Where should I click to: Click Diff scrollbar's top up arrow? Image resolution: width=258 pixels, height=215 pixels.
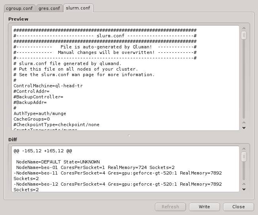(244, 149)
